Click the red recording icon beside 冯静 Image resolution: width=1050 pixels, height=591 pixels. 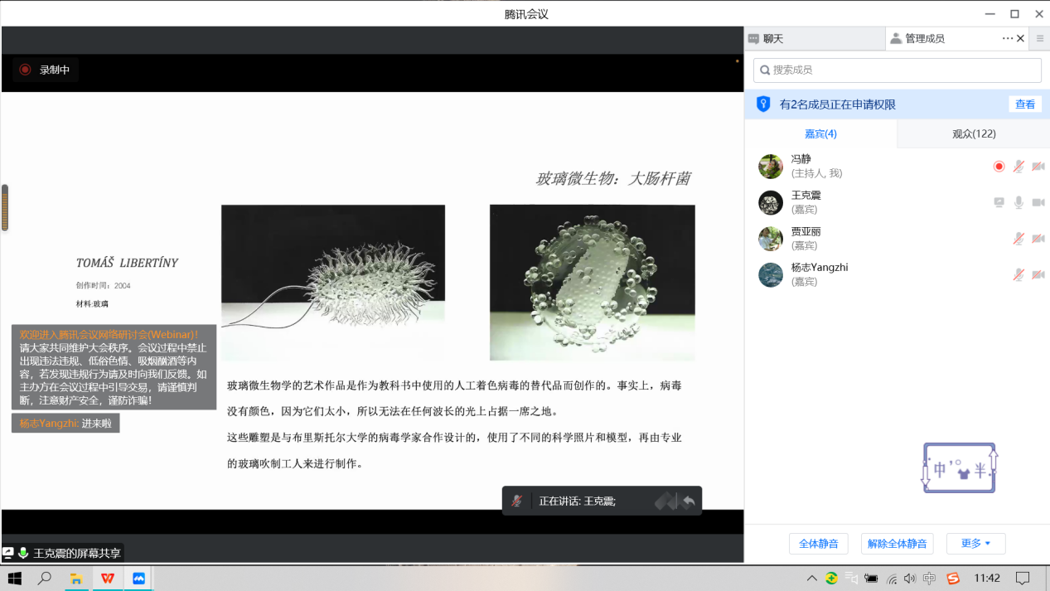tap(999, 167)
